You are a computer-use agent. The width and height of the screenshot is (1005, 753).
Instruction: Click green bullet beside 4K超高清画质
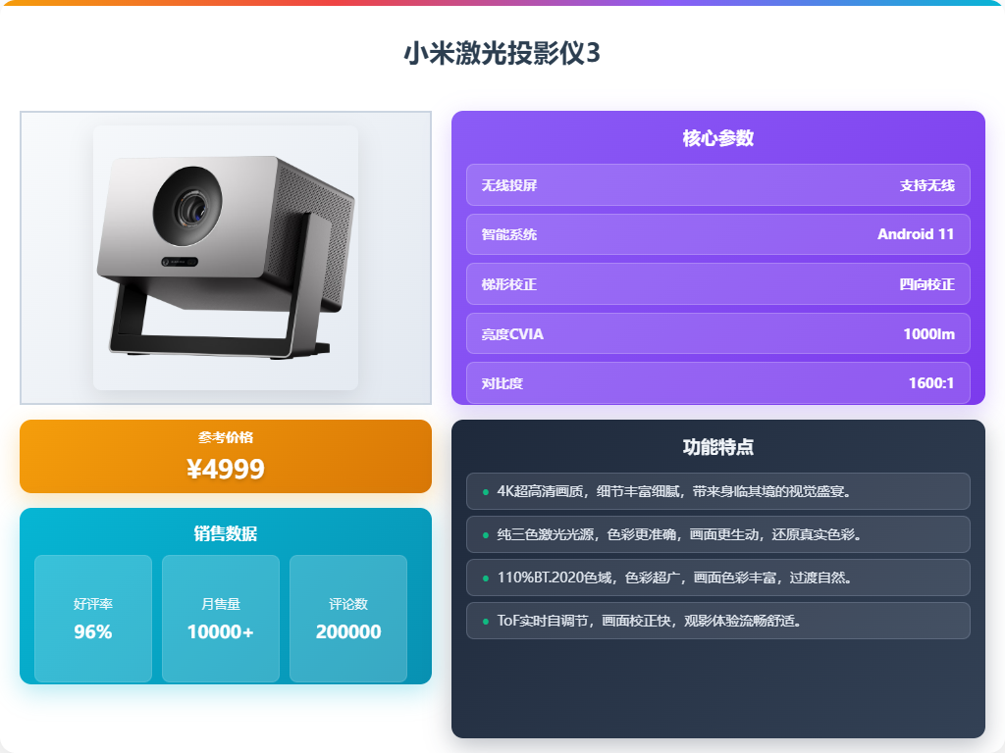(x=485, y=492)
